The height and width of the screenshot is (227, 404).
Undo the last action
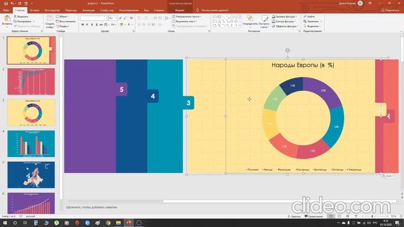[x=12, y=3]
